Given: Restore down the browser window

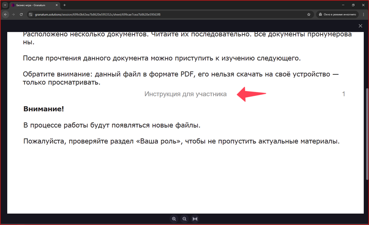Looking at the screenshot, I should pyautogui.click(x=353, y=5).
